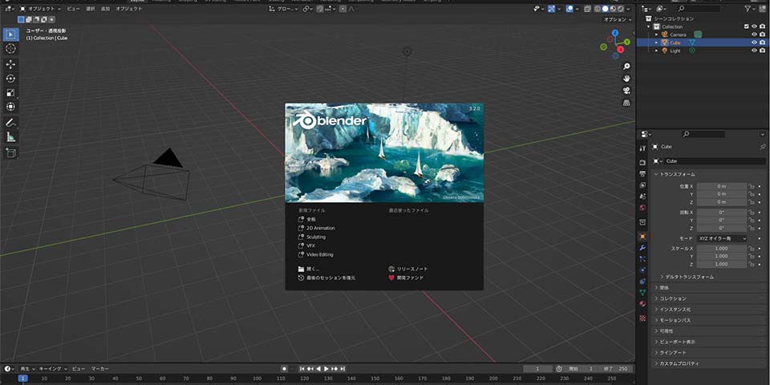The image size is (770, 385).
Task: Select the Annotate pencil tool
Action: click(10, 123)
